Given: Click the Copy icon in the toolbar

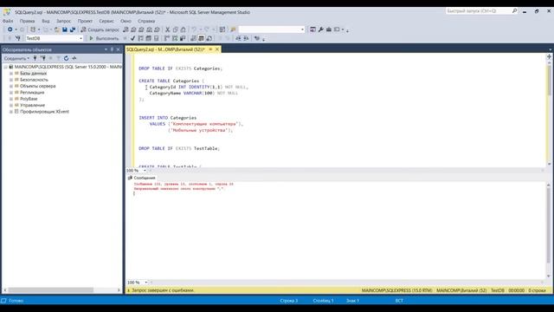Looking at the screenshot, I should click(x=175, y=29).
